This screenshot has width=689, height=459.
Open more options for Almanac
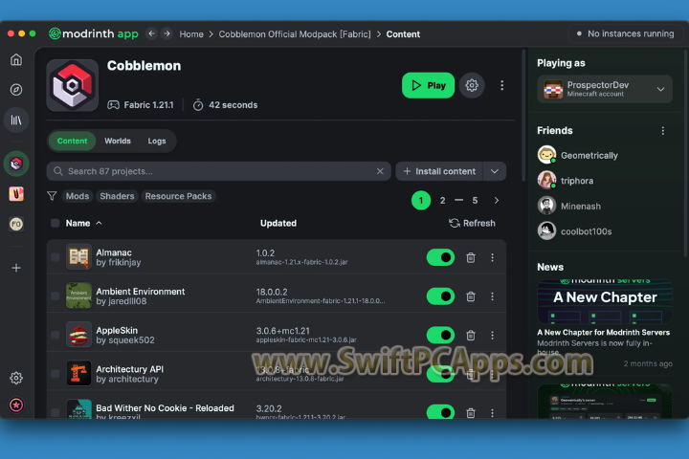point(492,257)
